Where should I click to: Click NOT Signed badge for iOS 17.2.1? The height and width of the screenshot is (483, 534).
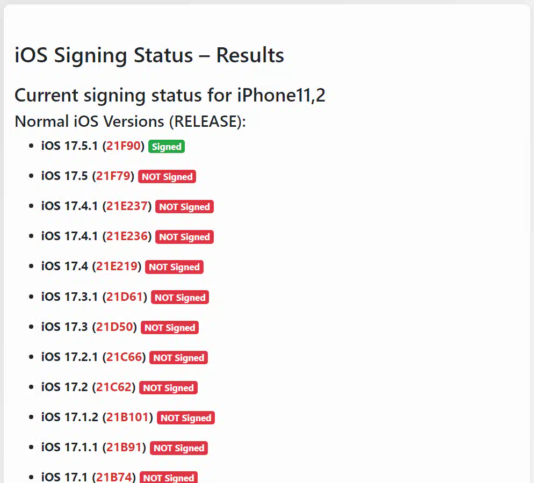(178, 357)
